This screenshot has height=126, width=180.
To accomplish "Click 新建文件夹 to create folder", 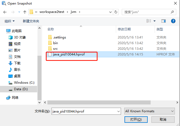I will pos(31,21).
